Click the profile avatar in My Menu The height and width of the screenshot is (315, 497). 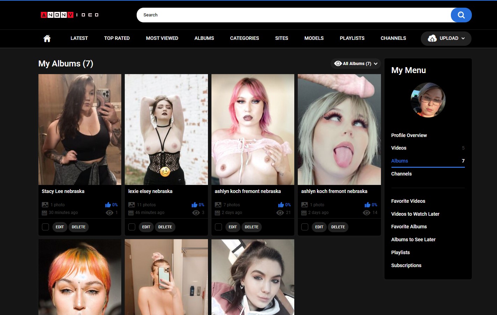[428, 100]
